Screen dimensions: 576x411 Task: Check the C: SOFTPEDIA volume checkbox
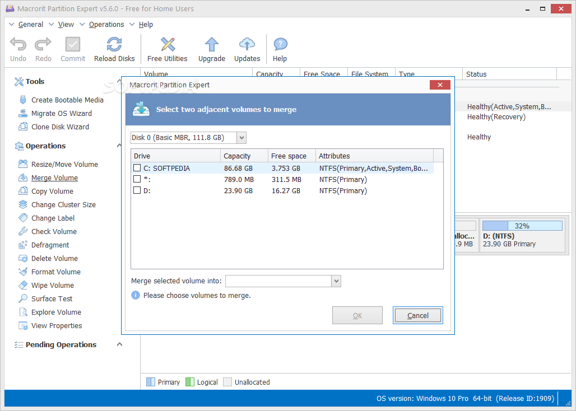[137, 167]
